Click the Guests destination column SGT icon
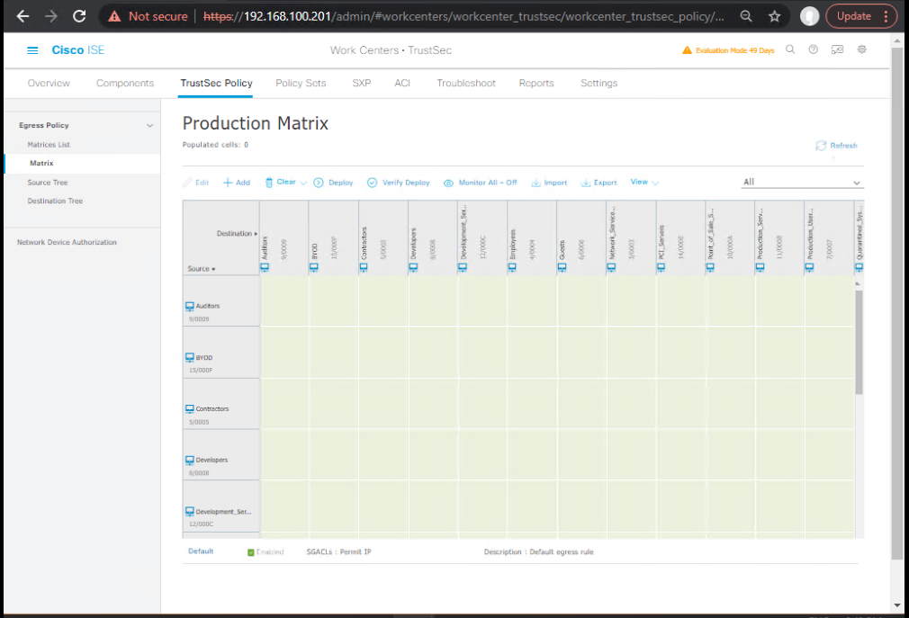Image resolution: width=909 pixels, height=618 pixels. pyautogui.click(x=562, y=267)
